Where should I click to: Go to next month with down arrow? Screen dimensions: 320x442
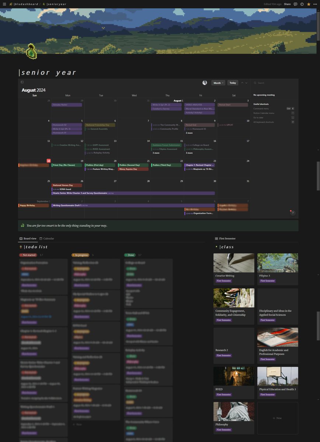coord(247,83)
